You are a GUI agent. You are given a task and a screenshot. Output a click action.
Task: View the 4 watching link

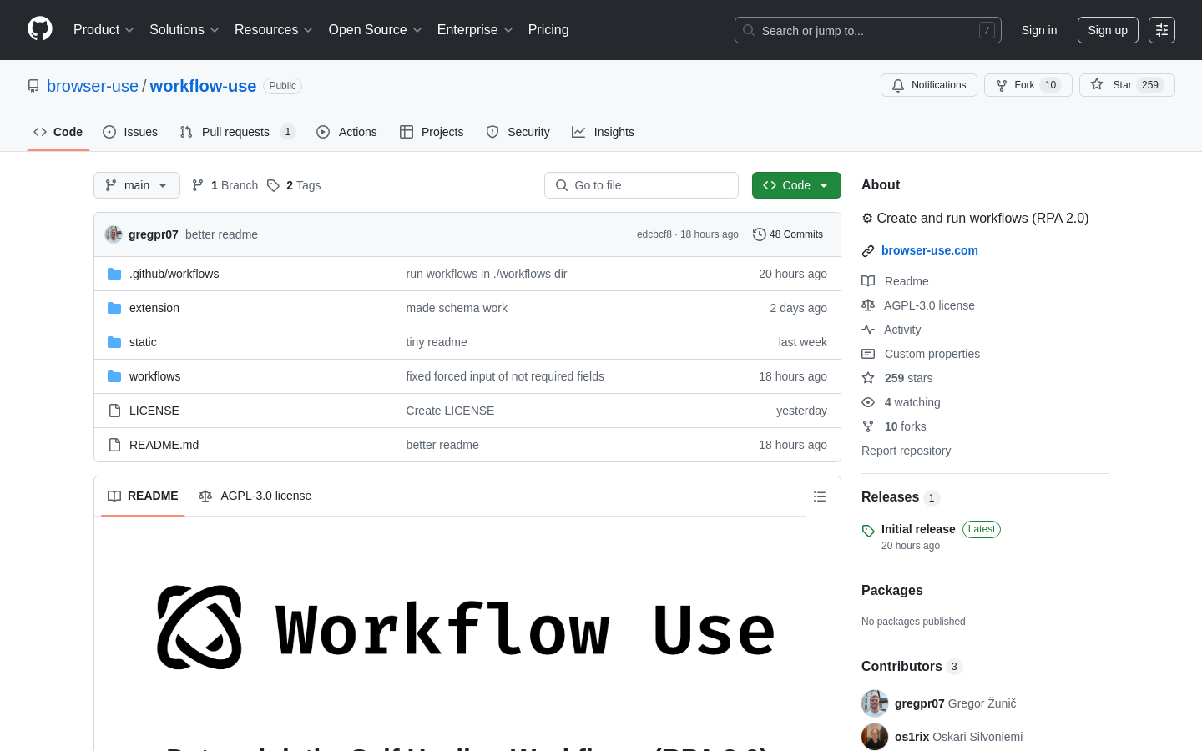(x=901, y=402)
